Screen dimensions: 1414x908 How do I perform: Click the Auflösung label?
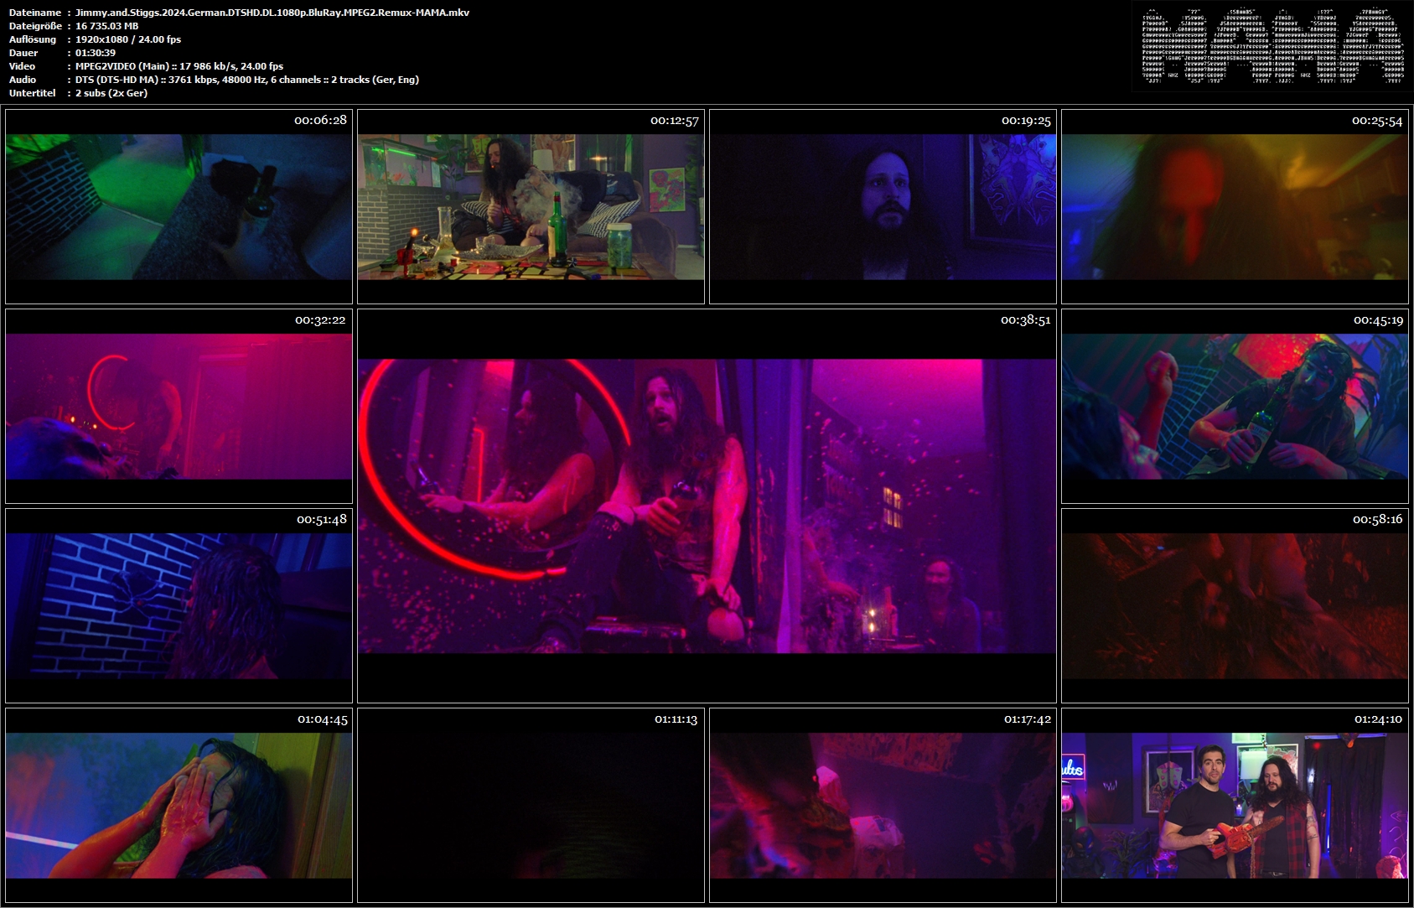(33, 39)
